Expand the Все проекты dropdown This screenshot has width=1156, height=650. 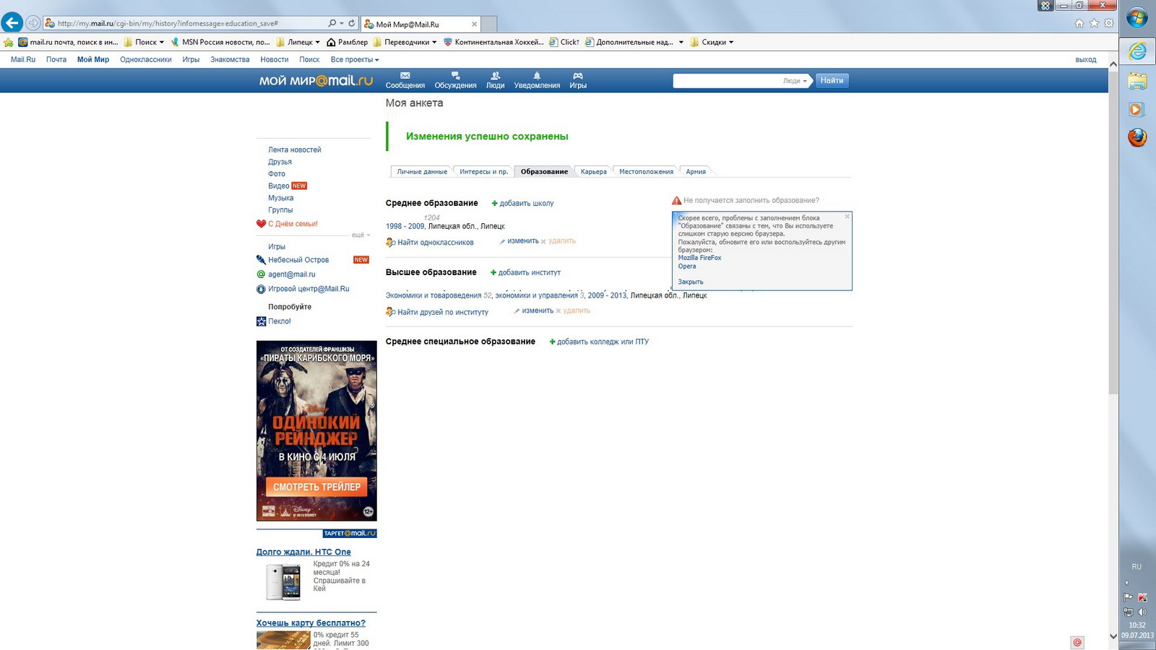click(x=354, y=60)
